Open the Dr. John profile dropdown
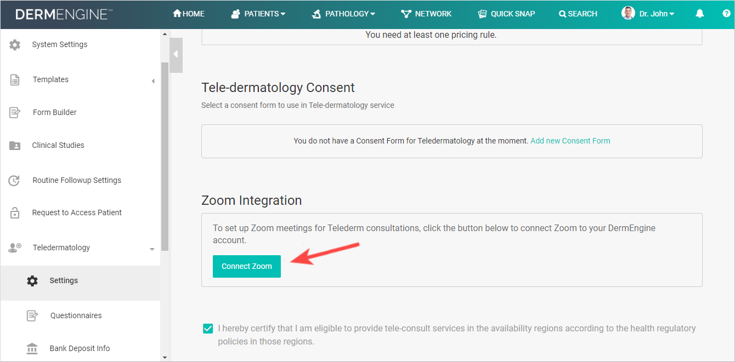735x362 pixels. point(648,14)
